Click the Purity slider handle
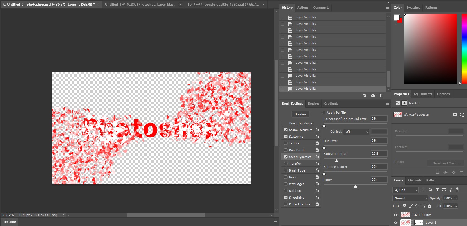 click(356, 187)
